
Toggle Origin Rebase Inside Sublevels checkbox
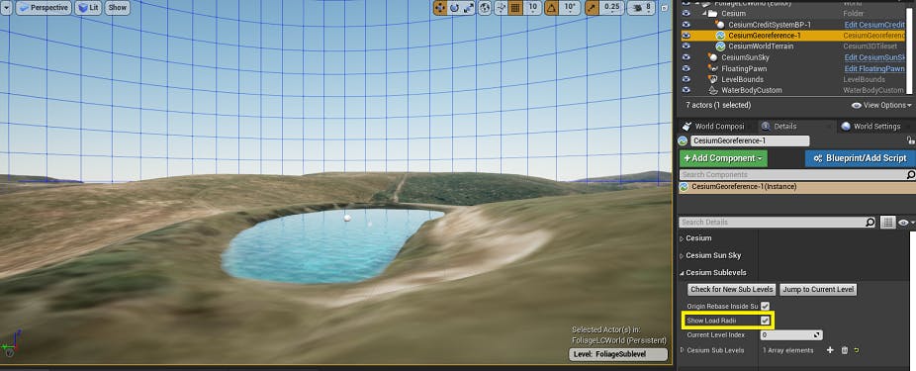click(765, 306)
